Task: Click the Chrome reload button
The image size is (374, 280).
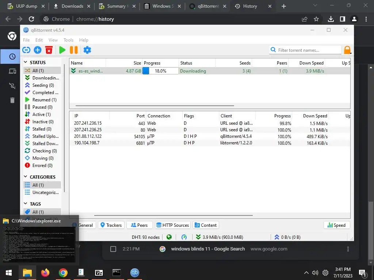Action: coord(31,19)
